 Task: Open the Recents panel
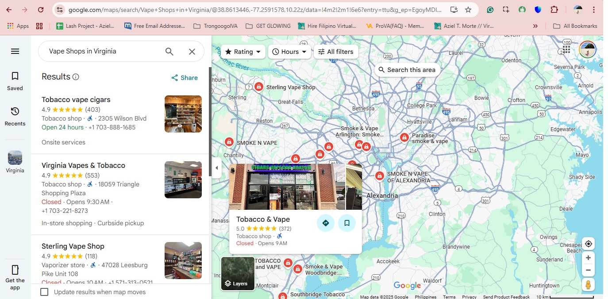(x=15, y=117)
